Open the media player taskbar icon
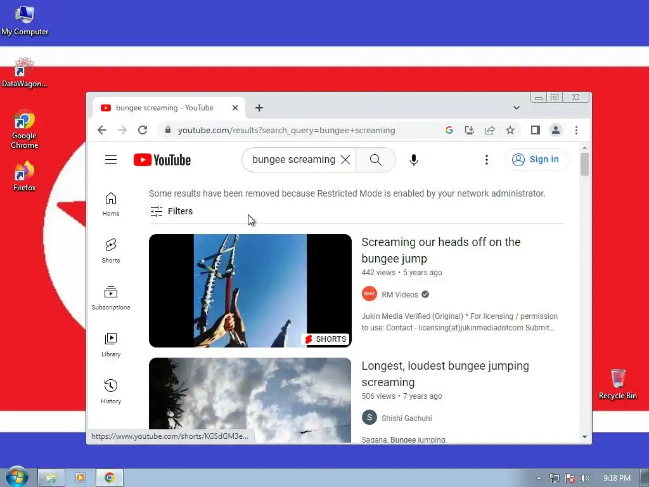Screen dimensions: 649x487 80,477
